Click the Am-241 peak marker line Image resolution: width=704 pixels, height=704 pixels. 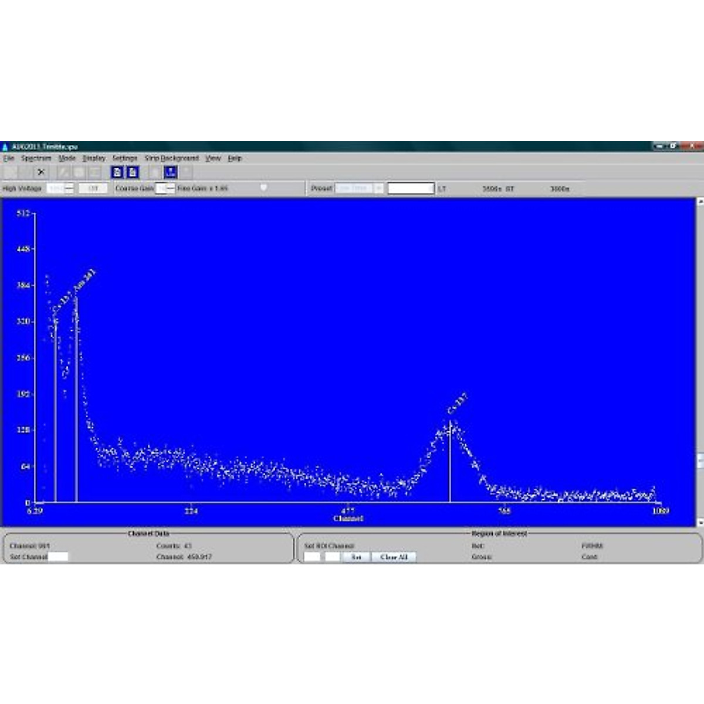76,411
